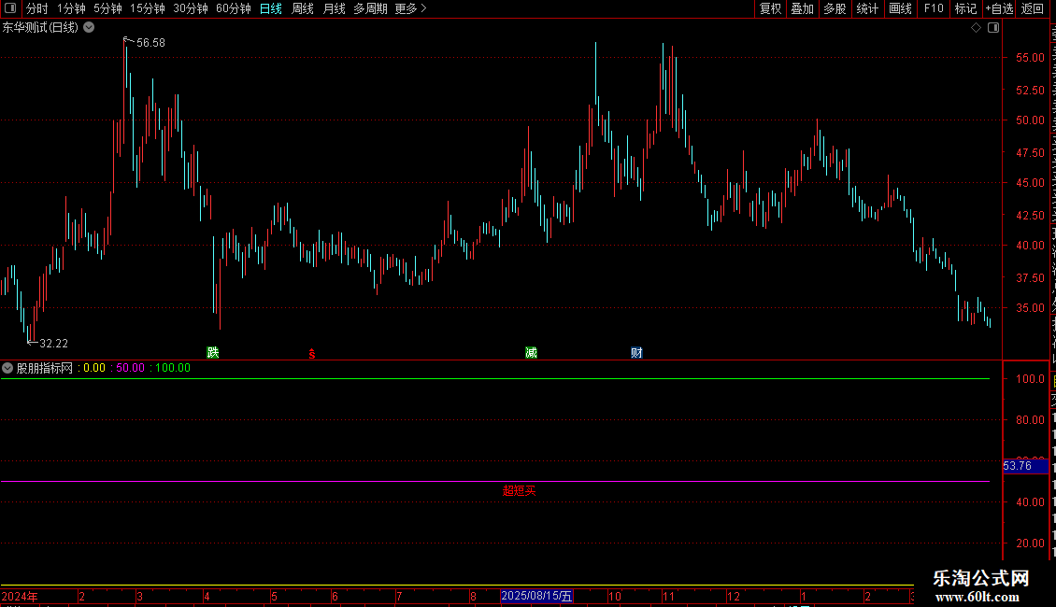Image resolution: width=1056 pixels, height=607 pixels.
Task: Click the 55.00 price axis label
Action: (x=1030, y=58)
